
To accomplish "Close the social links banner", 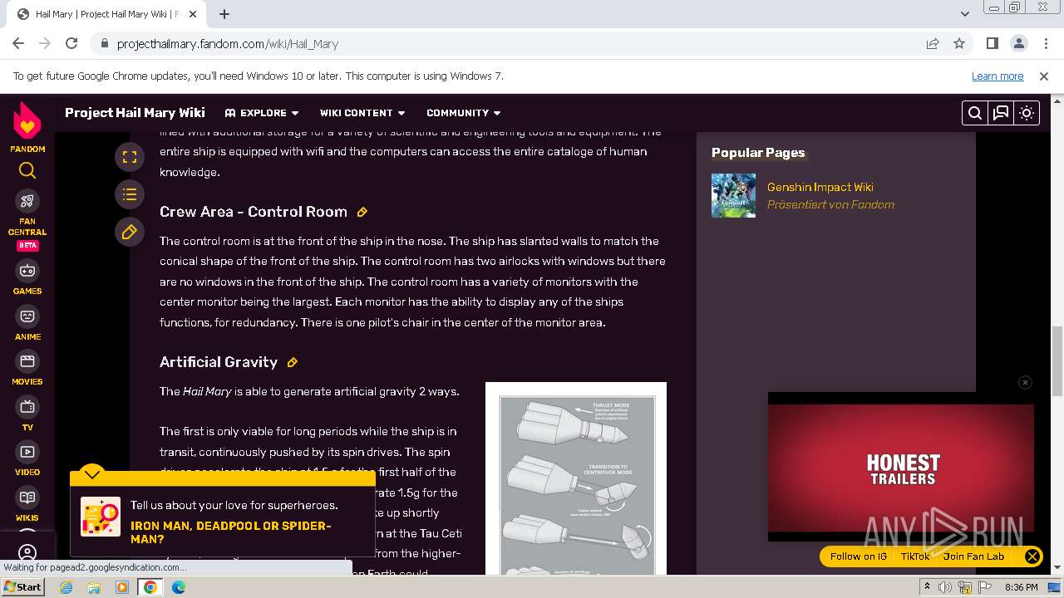I will tap(1032, 556).
